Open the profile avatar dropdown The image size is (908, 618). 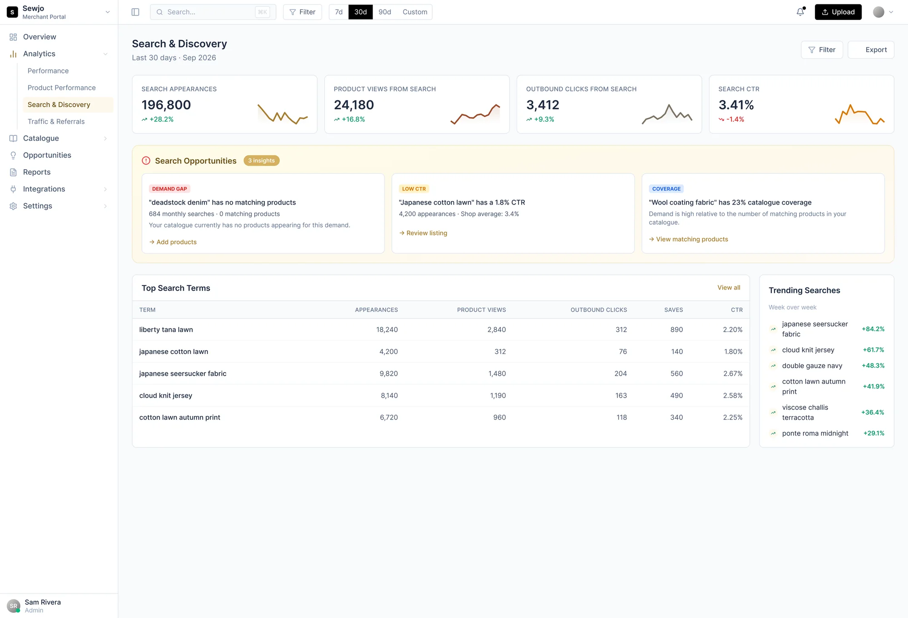point(883,12)
